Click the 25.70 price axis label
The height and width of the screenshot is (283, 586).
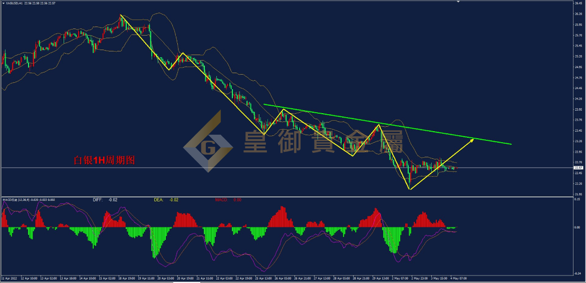point(578,35)
